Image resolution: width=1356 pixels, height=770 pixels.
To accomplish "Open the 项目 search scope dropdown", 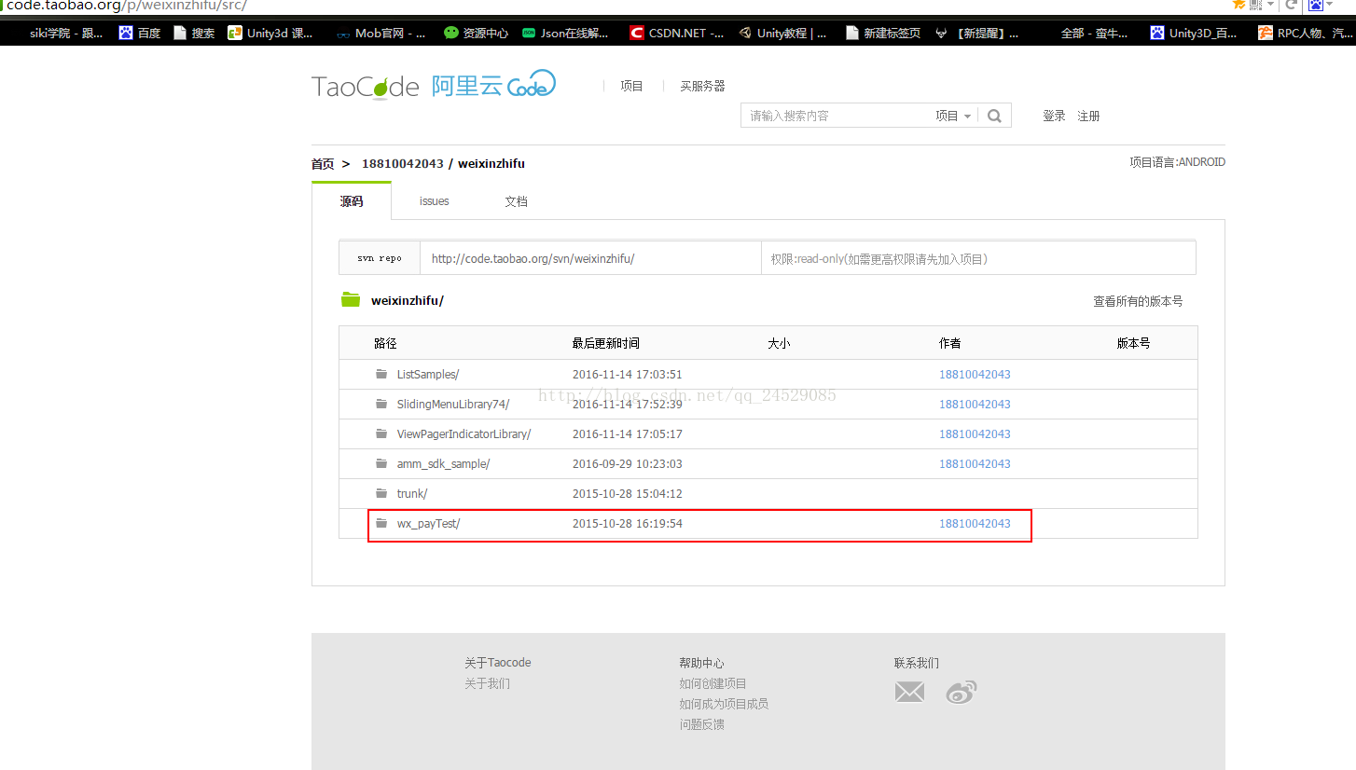I will 953,116.
